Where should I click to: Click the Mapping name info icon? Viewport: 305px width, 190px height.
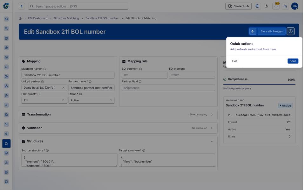coord(45,69)
